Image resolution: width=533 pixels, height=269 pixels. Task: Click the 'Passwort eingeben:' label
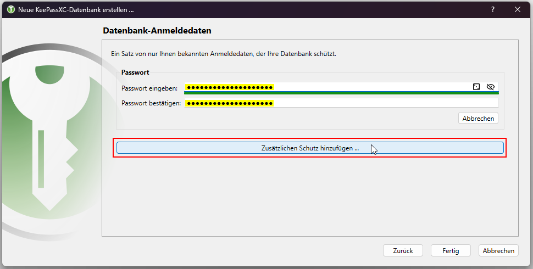pos(149,88)
